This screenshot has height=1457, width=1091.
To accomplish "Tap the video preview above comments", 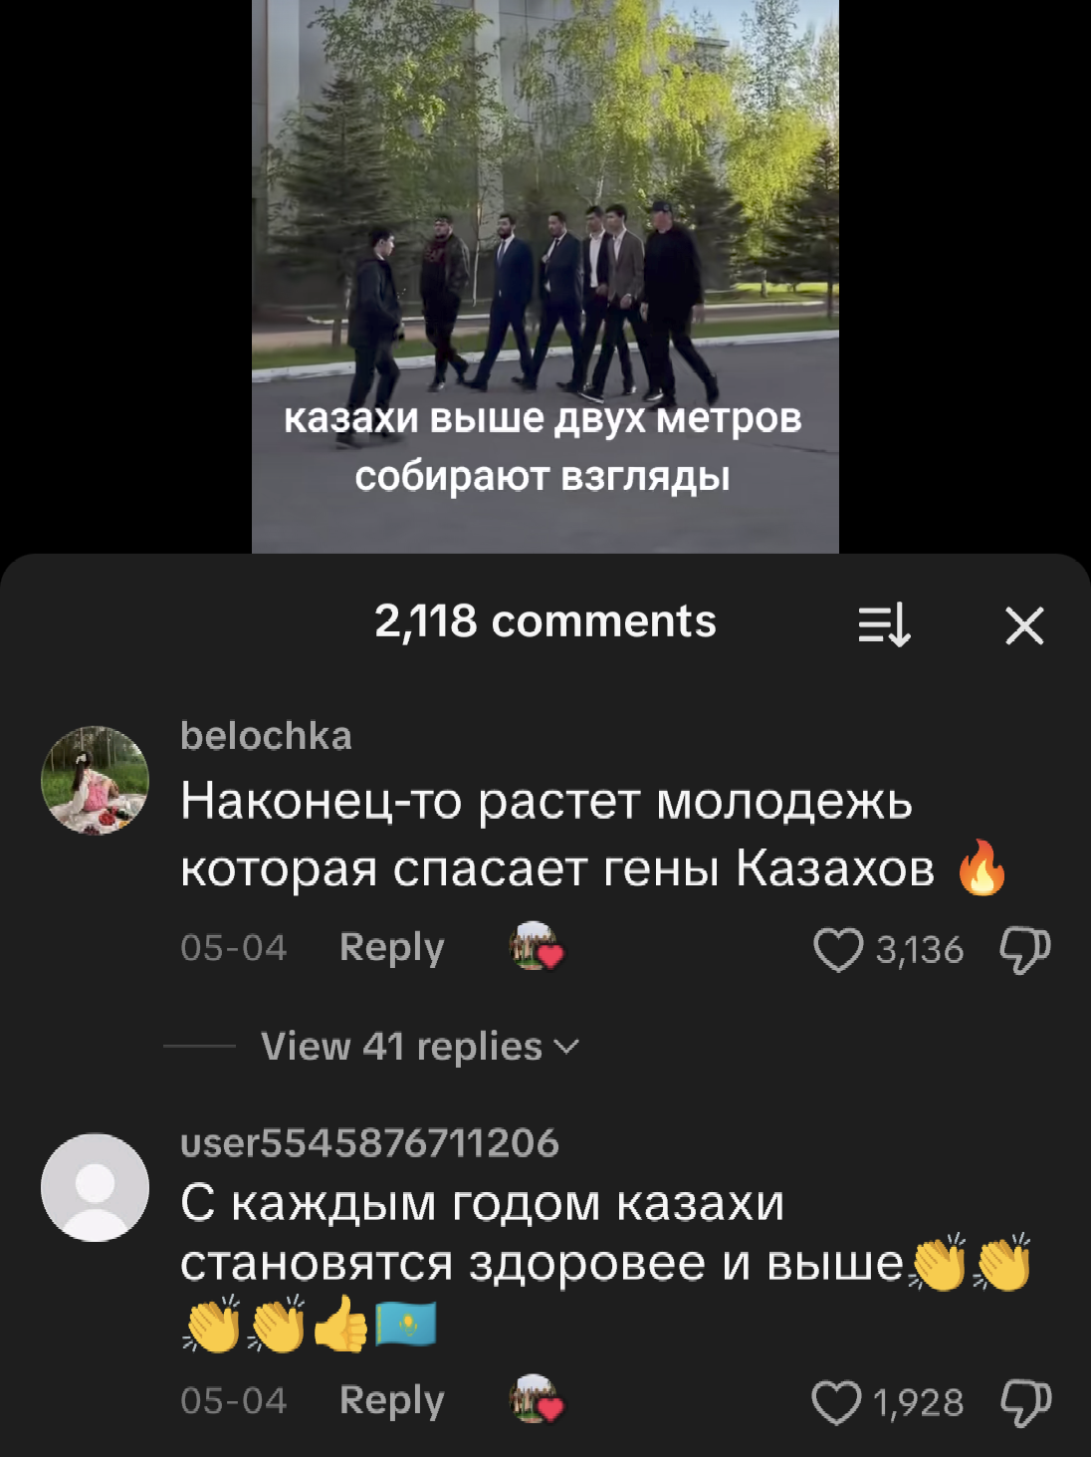I will tap(545, 276).
